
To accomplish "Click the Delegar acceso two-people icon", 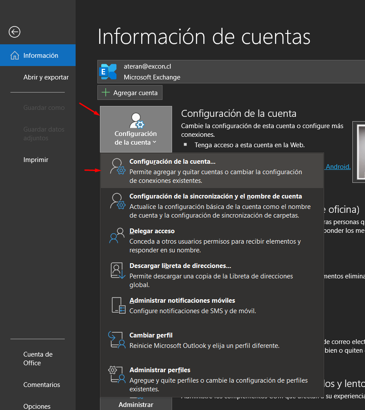I will tap(117, 235).
